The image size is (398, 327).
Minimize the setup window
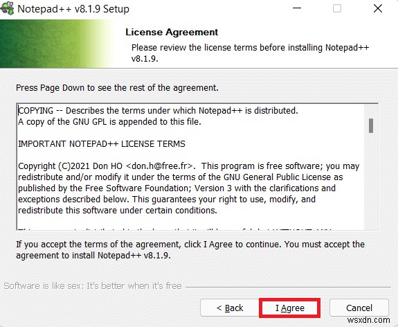pyautogui.click(x=297, y=8)
